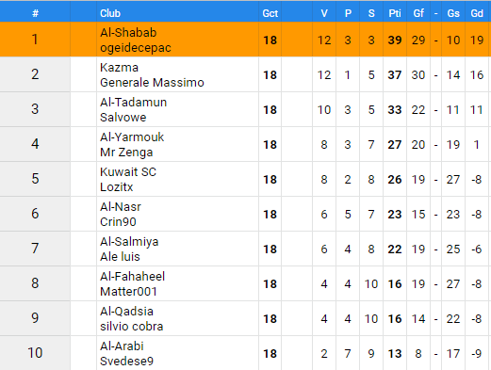491x370 pixels.
Task: Click the Gct column header
Action: [x=270, y=13]
